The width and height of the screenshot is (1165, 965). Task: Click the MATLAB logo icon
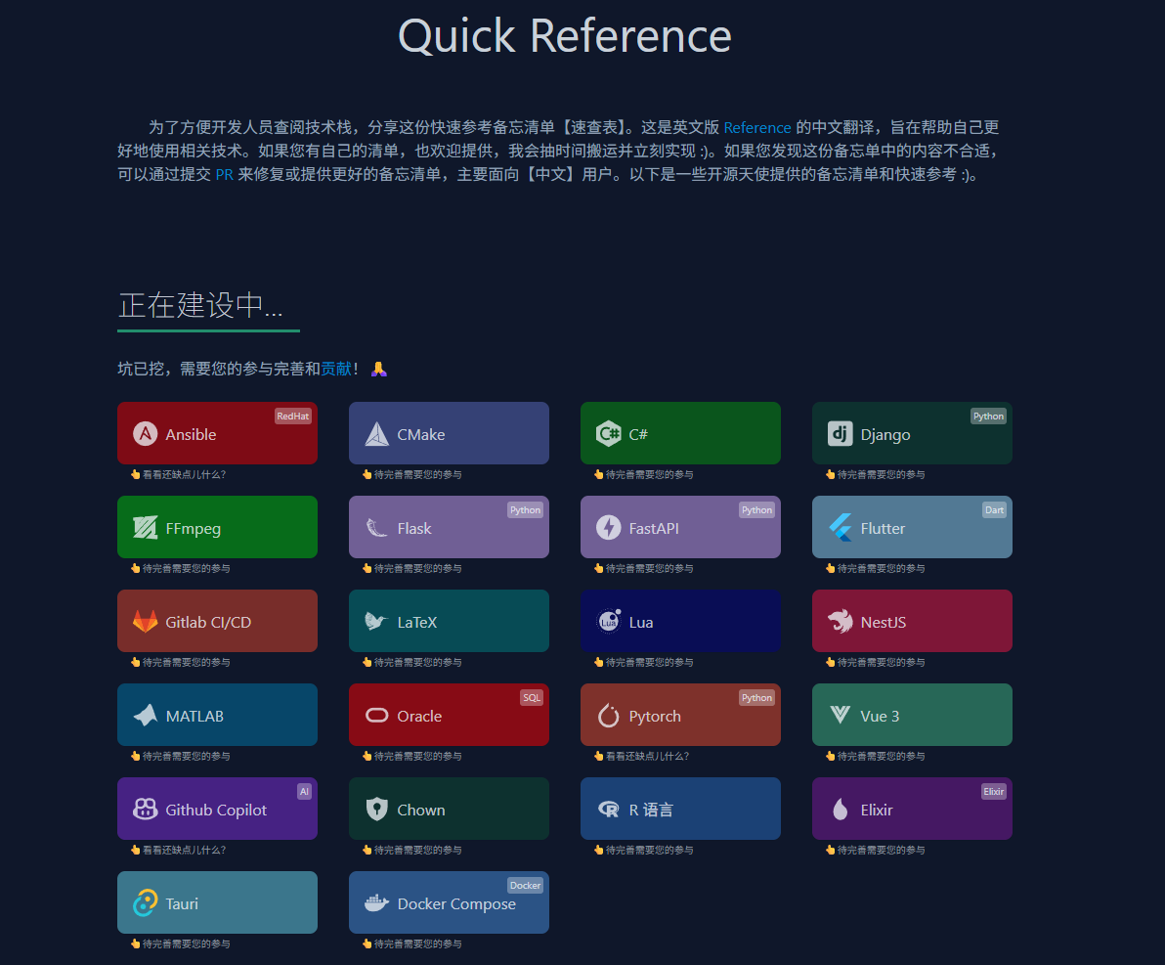145,715
